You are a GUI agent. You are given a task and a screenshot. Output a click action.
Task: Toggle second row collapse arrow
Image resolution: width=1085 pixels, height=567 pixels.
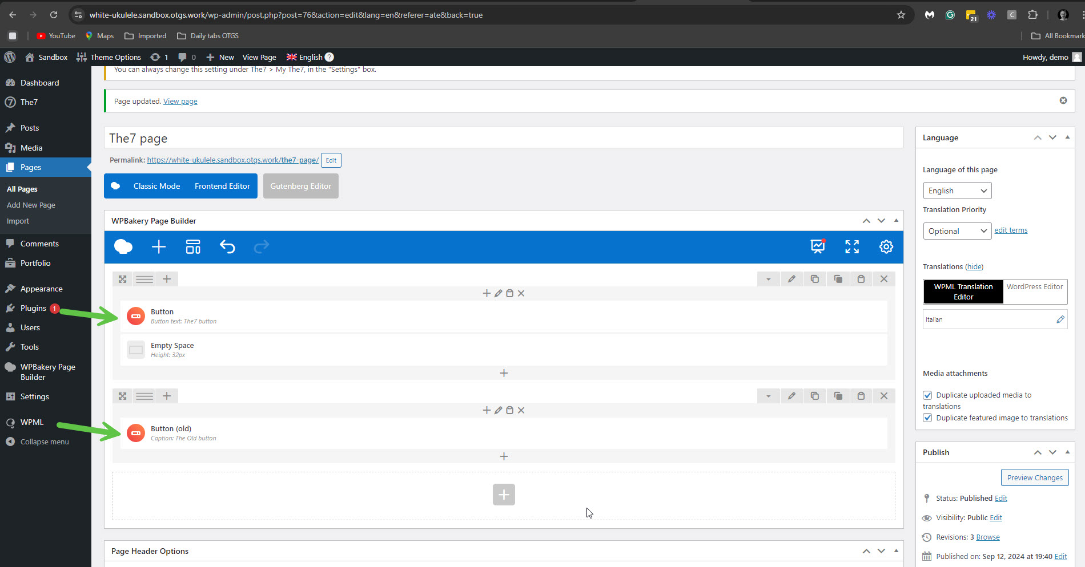(x=769, y=396)
